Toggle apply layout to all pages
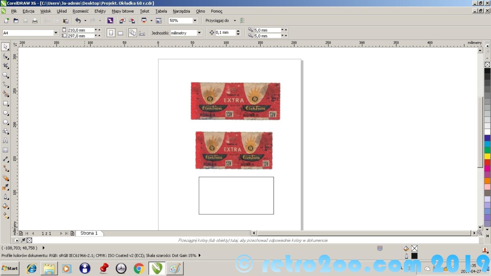491x276 pixels. point(132,33)
